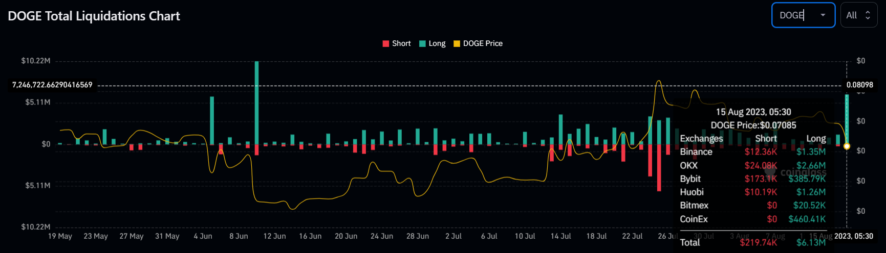Toggle the Short series in legend
This screenshot has width=886, height=253.
pos(397,43)
